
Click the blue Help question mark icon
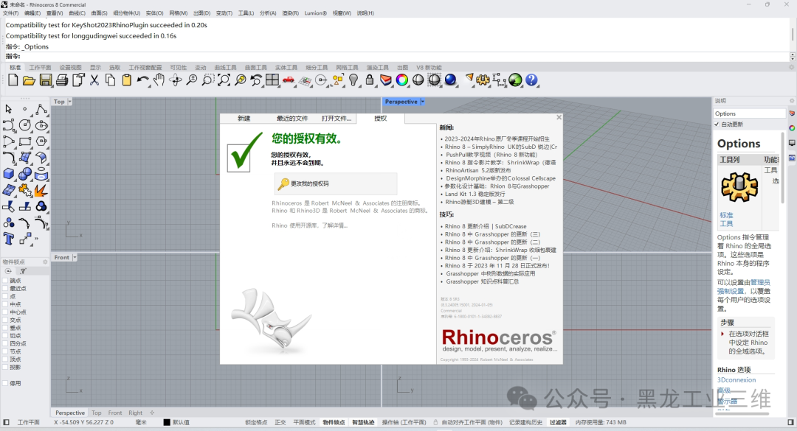pos(531,80)
